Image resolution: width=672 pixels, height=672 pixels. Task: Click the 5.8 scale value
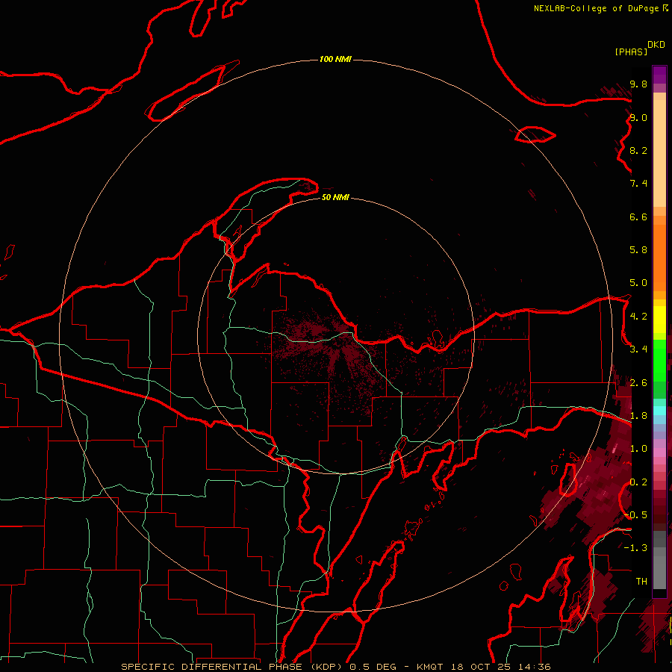click(638, 250)
